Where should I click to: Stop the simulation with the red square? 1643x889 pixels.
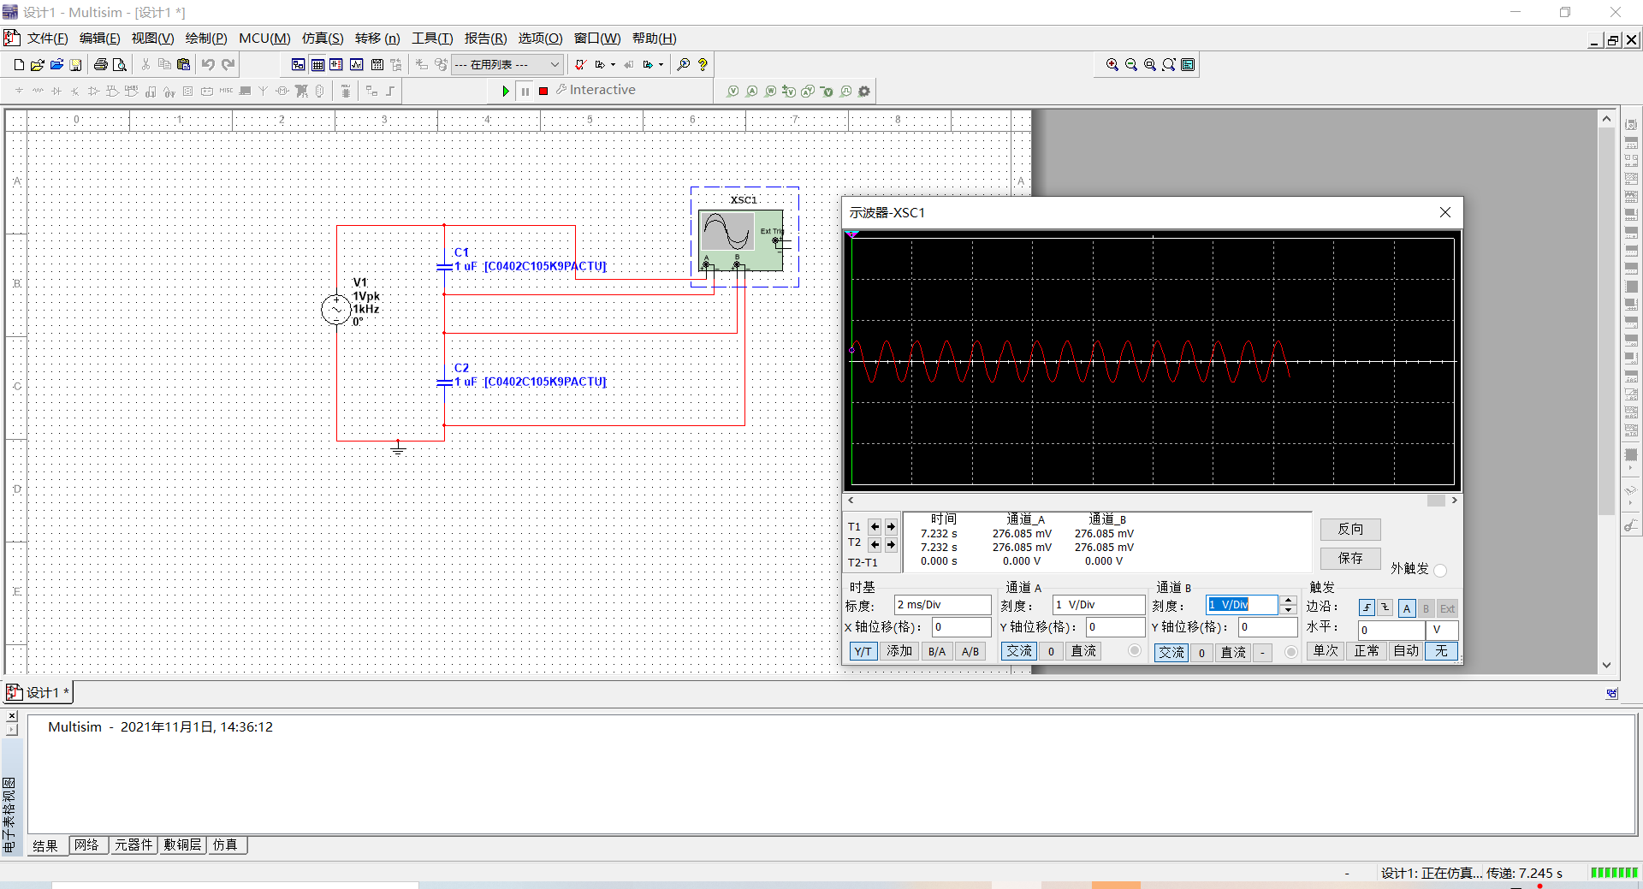coord(543,91)
